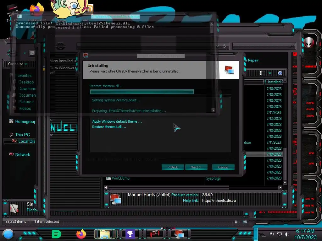Switch to details view in the status bar
This screenshot has width=322, height=241.
pos(236,222)
